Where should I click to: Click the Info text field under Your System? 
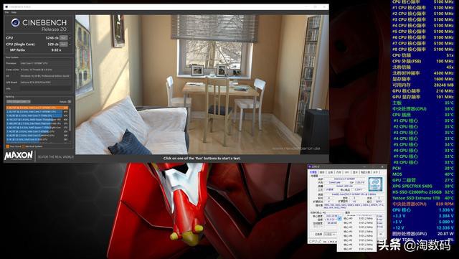pos(45,88)
